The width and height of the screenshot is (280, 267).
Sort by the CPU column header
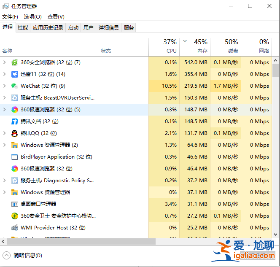(164, 47)
